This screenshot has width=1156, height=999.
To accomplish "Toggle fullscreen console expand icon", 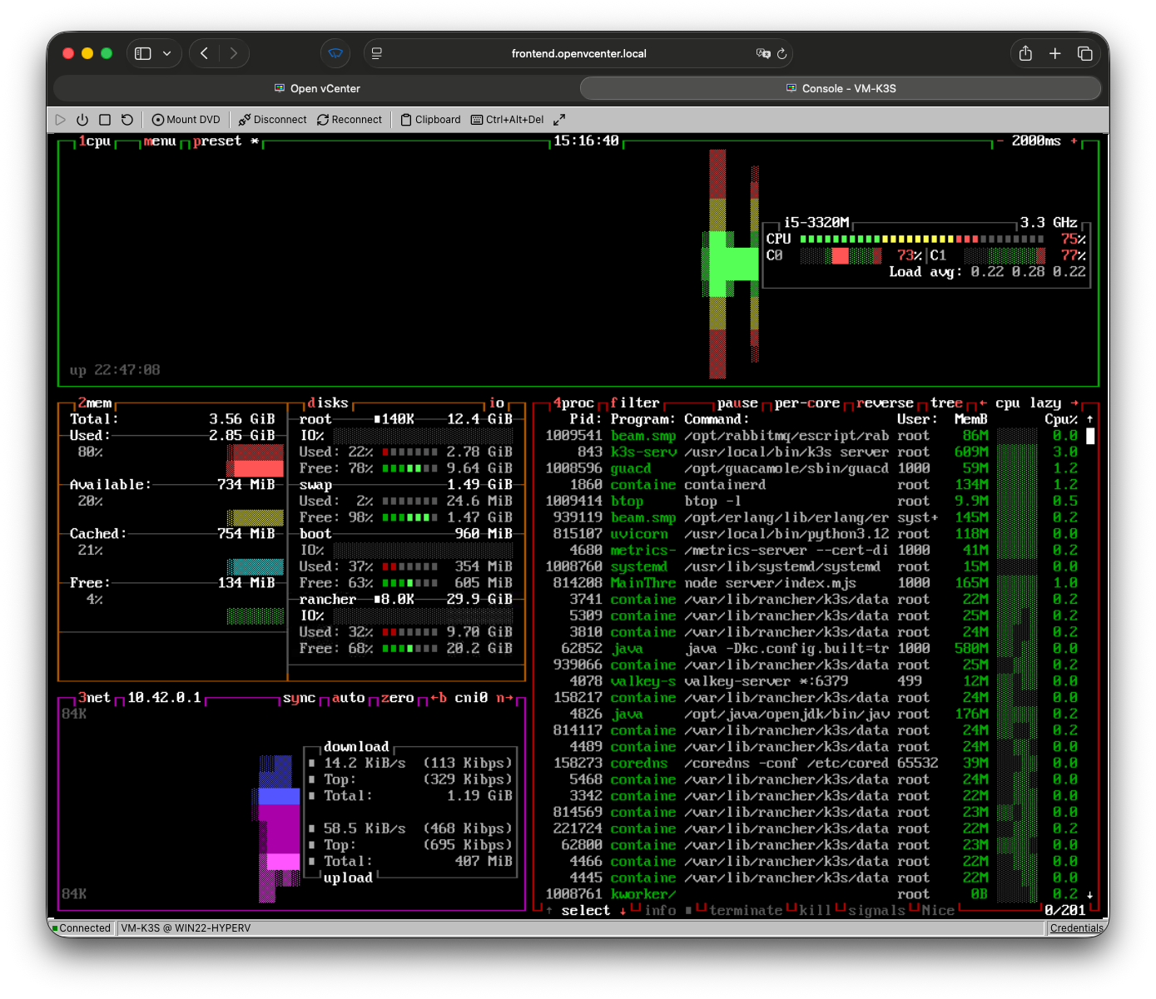I will (559, 120).
